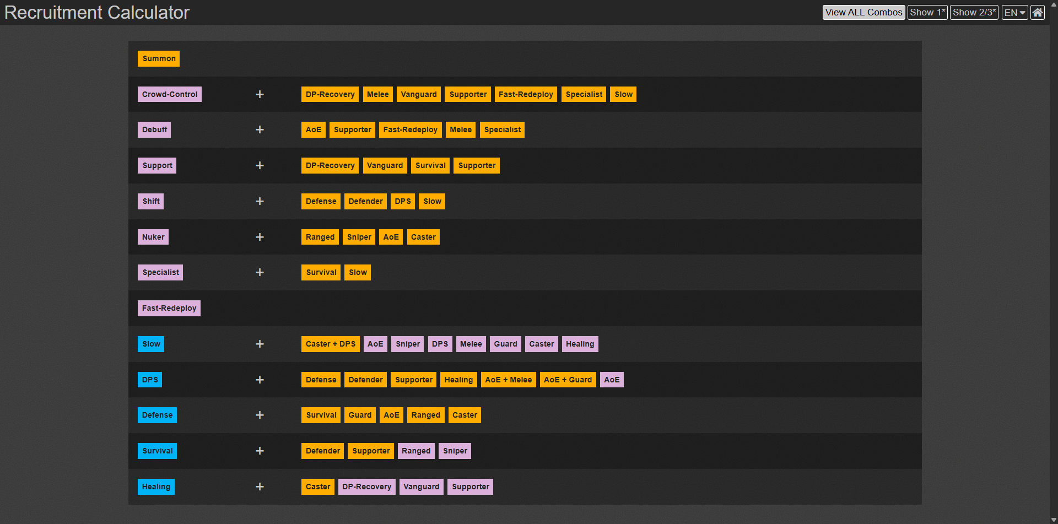The height and width of the screenshot is (524, 1058).
Task: Click Guard tag in Defense row
Action: (360, 415)
